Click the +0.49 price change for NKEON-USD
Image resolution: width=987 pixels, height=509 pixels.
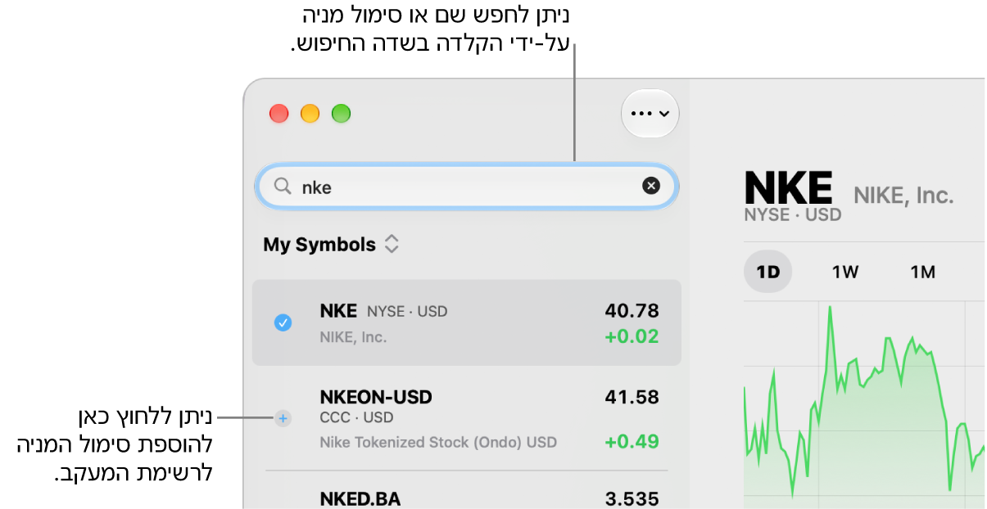tap(632, 442)
